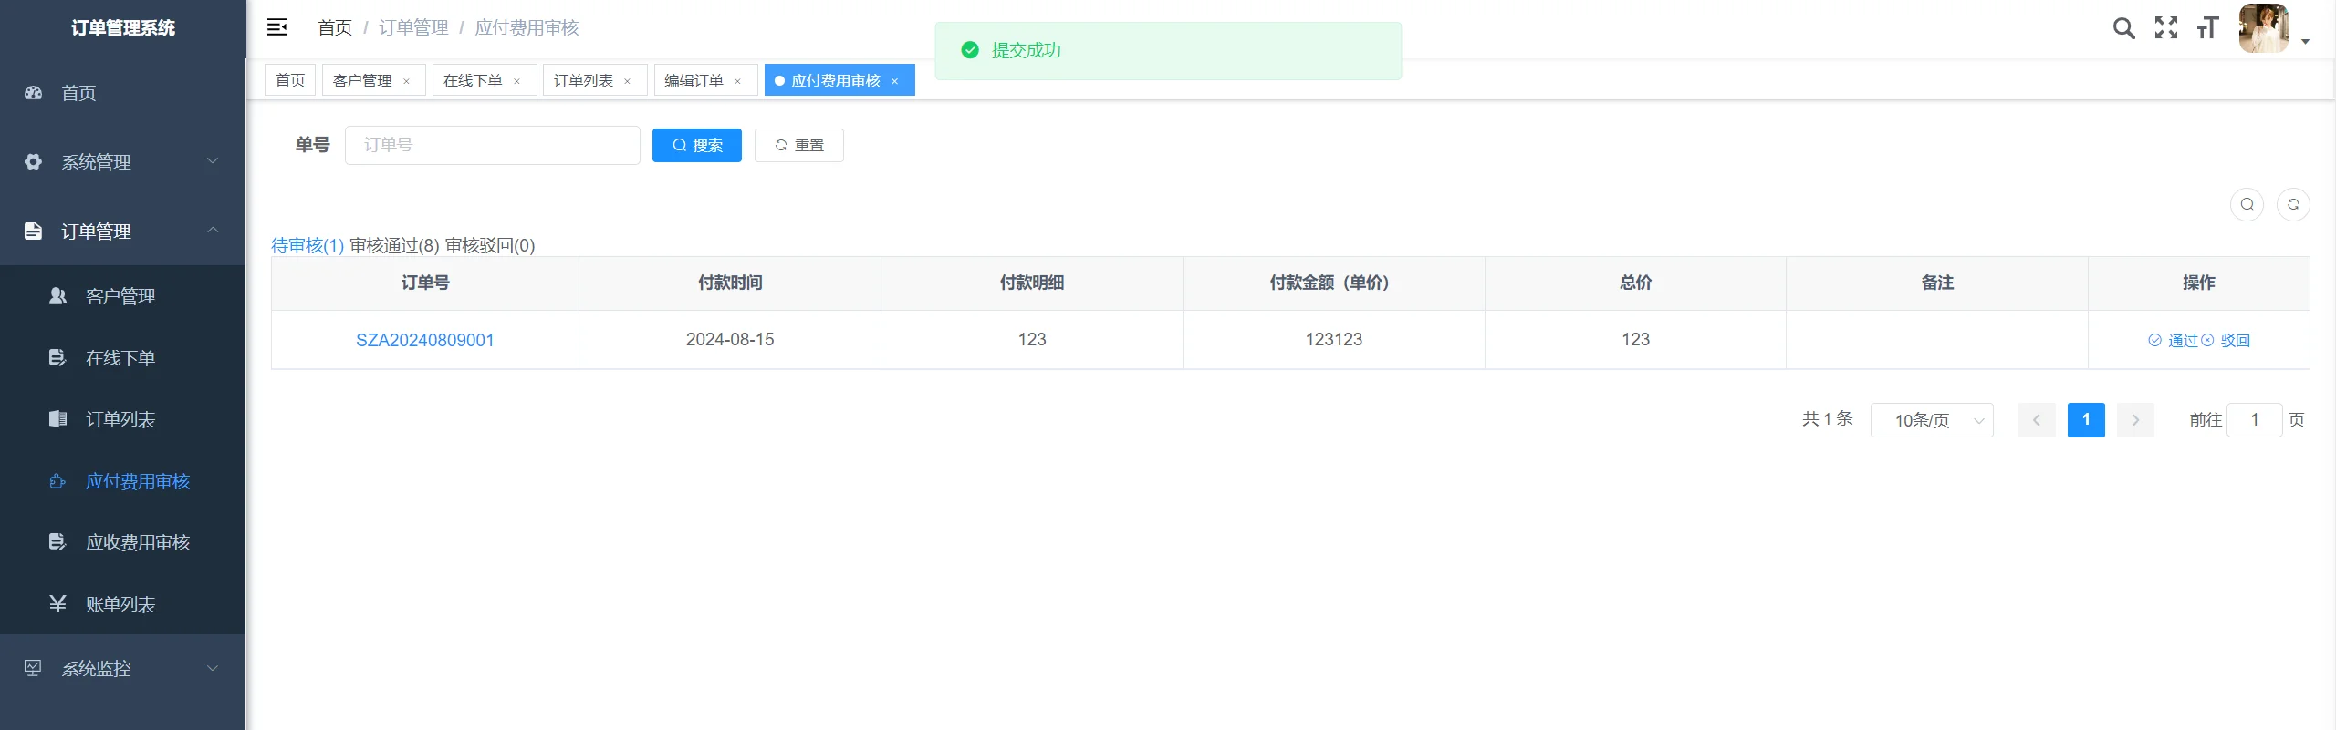Go to next page arrow
The height and width of the screenshot is (730, 2336).
[2135, 420]
